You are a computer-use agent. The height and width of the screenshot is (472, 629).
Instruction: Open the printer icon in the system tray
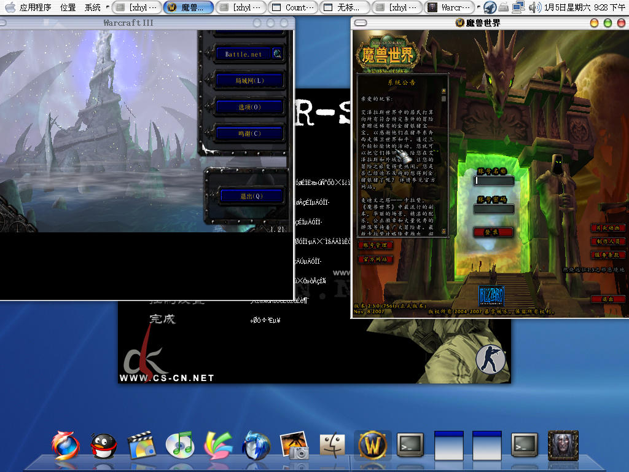[504, 7]
